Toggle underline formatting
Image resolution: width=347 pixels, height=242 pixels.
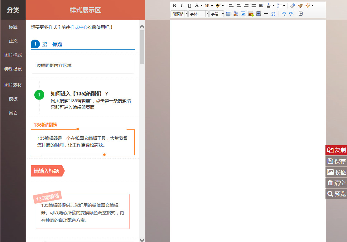[x=189, y=5]
